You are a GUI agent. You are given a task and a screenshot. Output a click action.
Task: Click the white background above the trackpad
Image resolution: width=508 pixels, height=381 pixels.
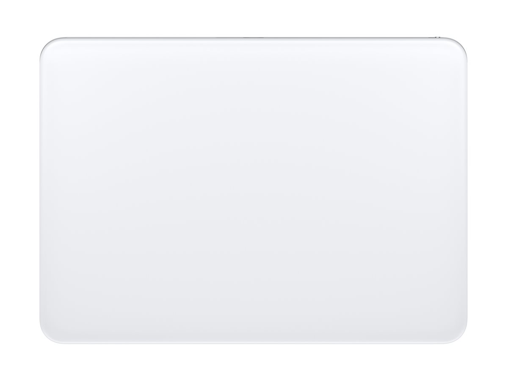point(254,18)
